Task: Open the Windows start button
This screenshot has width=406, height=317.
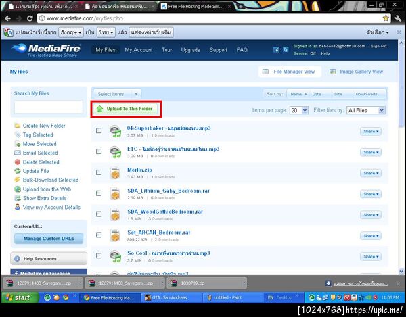Action: pyautogui.click(x=20, y=297)
